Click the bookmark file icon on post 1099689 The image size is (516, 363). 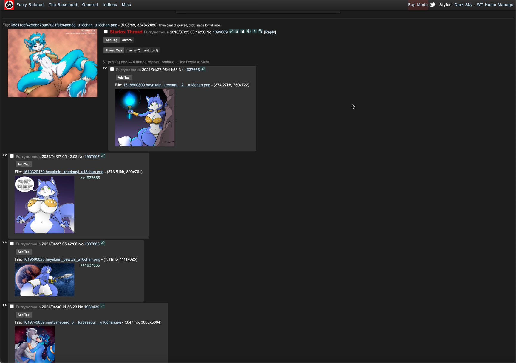click(243, 31)
